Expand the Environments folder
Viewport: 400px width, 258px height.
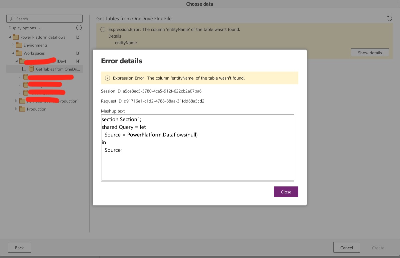click(13, 45)
